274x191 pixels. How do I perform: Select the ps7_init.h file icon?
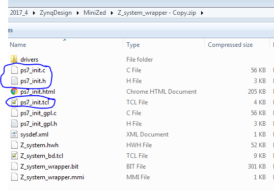[14, 81]
